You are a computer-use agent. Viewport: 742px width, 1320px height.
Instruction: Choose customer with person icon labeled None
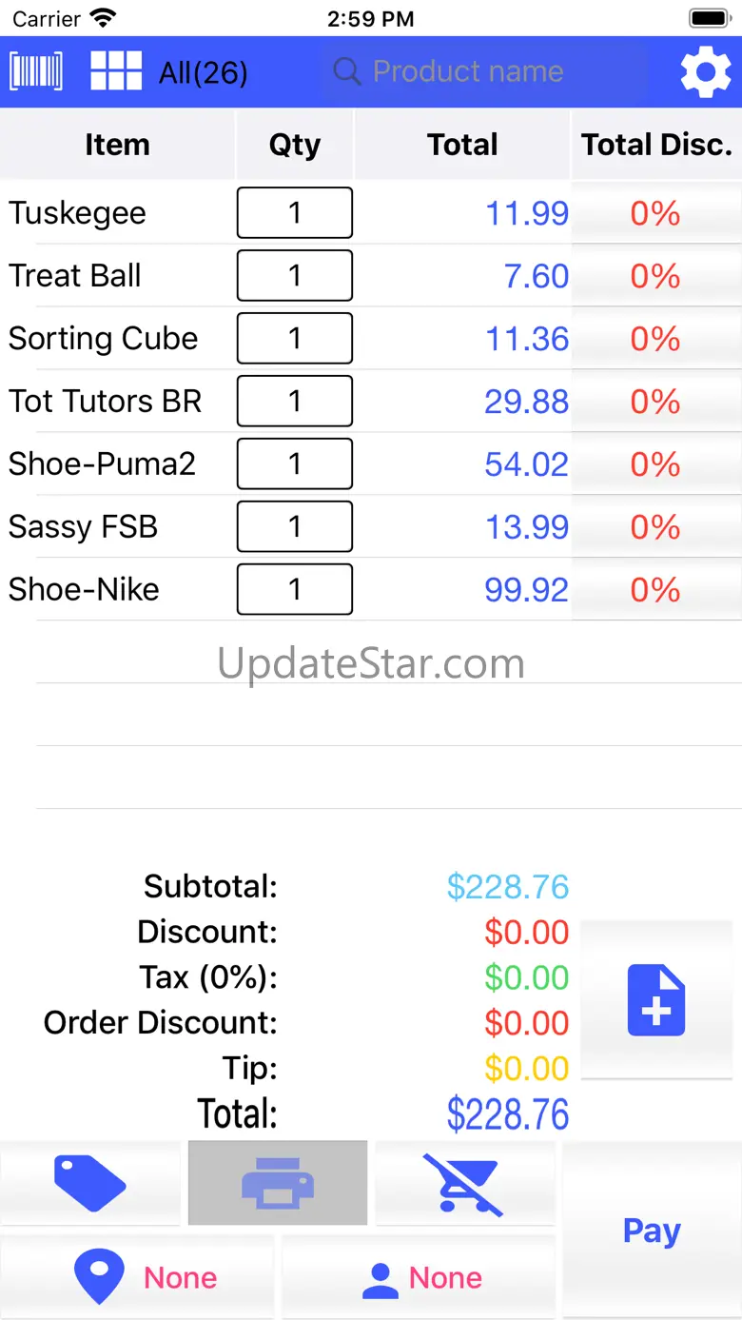(x=419, y=1277)
